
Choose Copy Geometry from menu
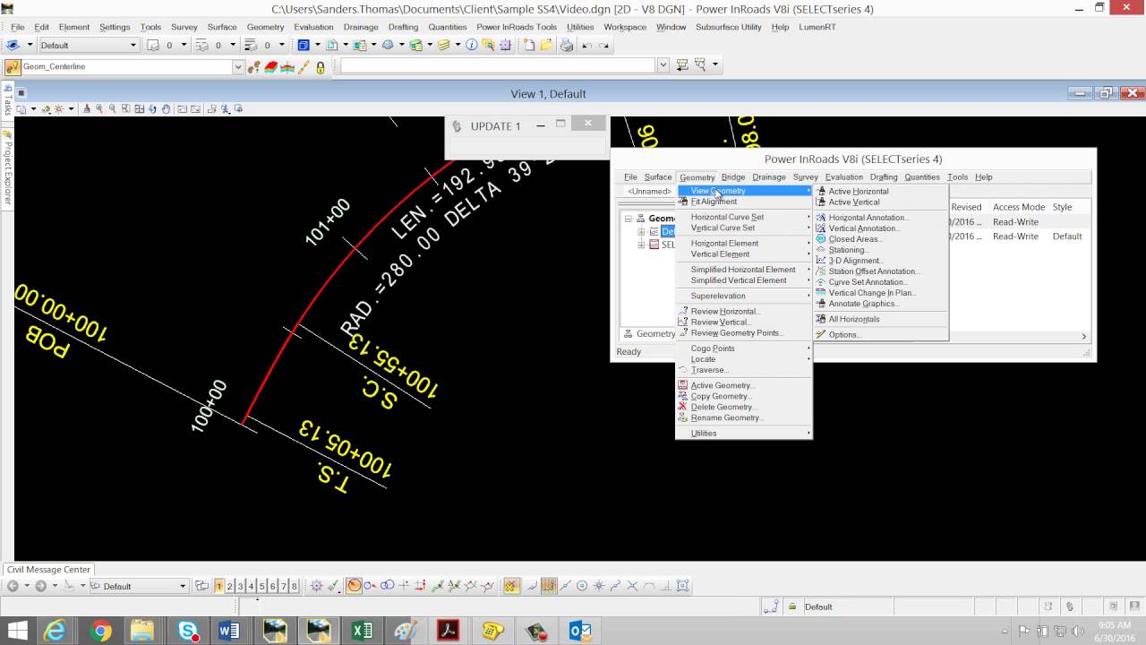tap(721, 396)
